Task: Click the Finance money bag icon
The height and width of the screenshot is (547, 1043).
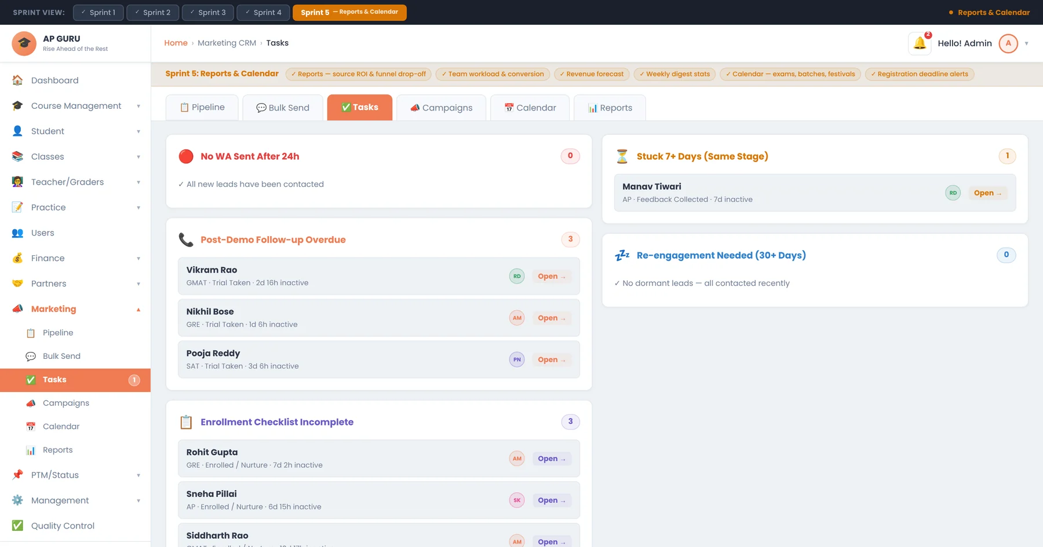Action: click(x=18, y=259)
